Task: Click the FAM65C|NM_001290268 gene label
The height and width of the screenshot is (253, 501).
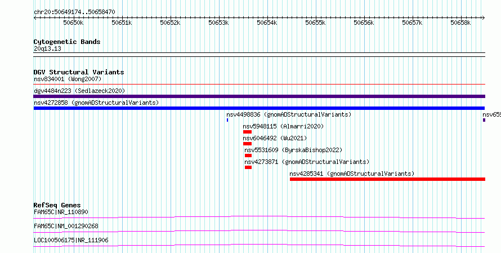Action: (x=66, y=226)
